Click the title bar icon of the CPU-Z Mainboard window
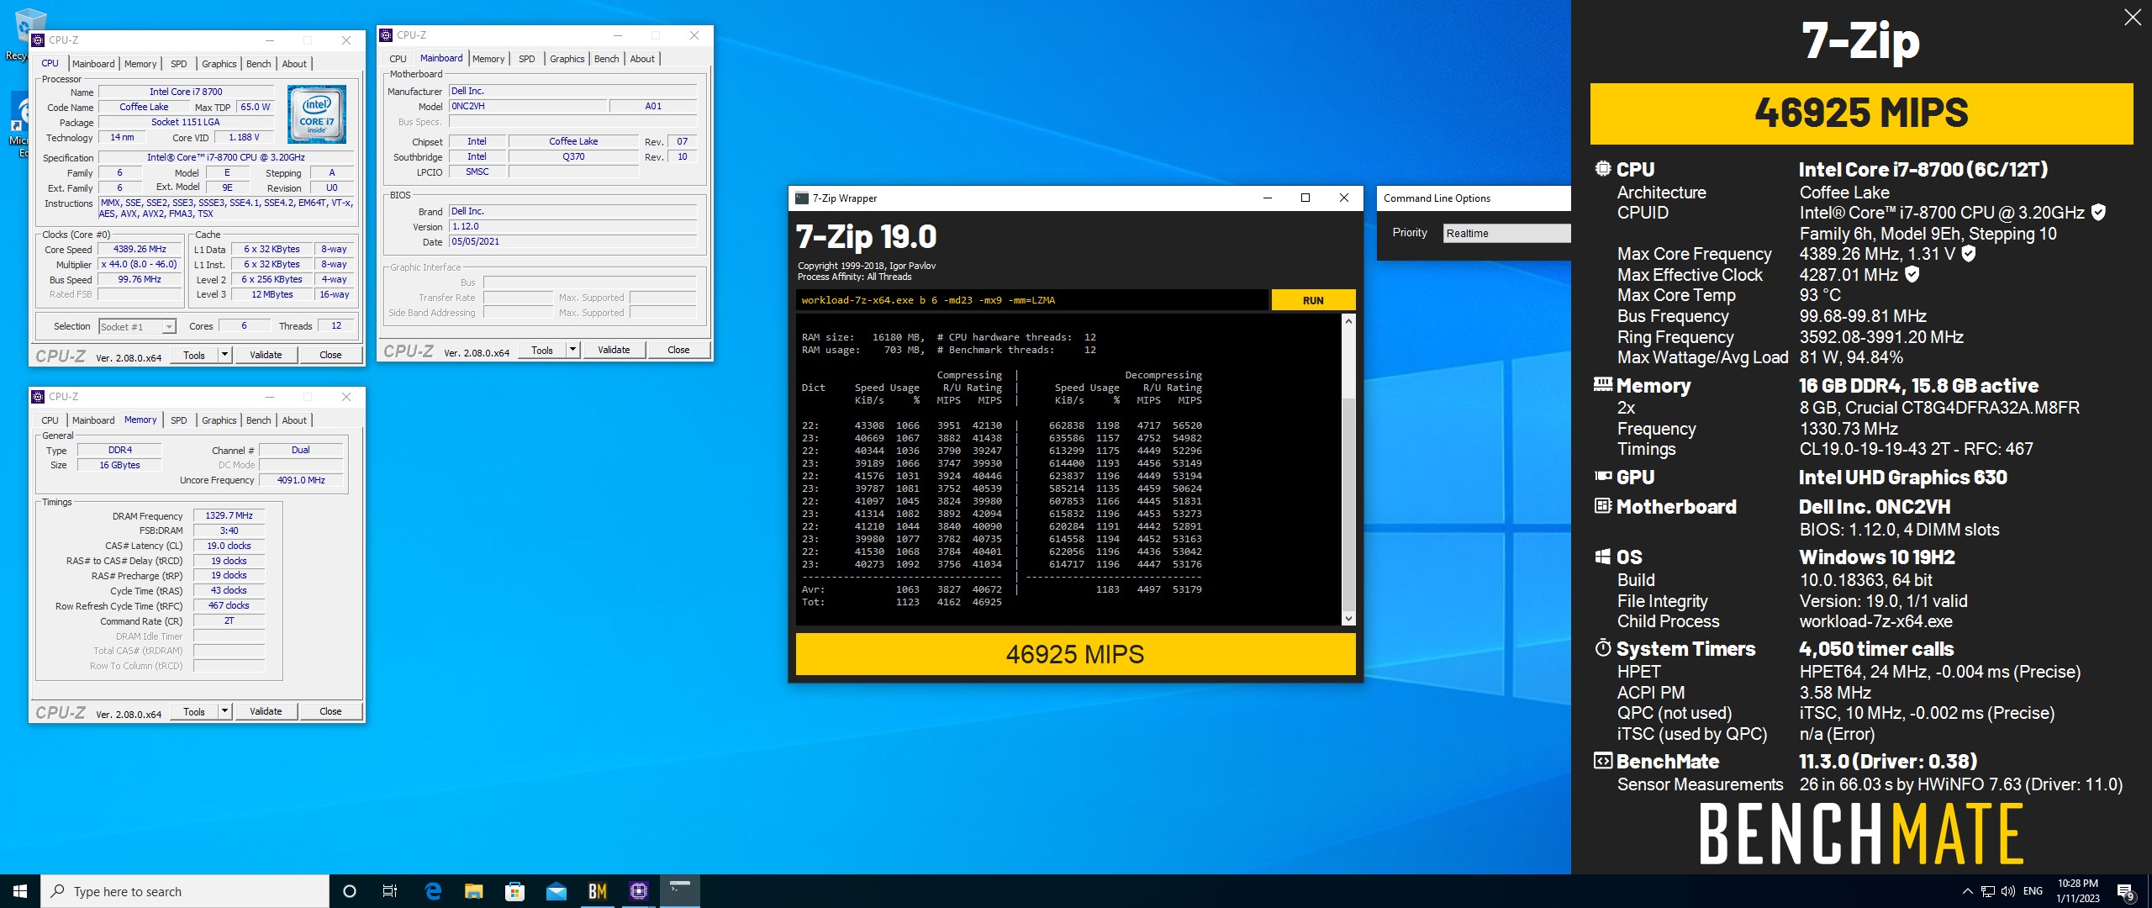Viewport: 2152px width, 908px height. [386, 35]
